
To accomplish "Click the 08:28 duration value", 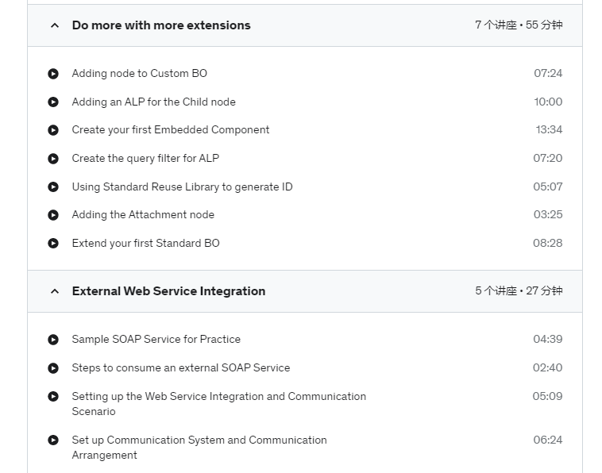I will (x=547, y=243).
